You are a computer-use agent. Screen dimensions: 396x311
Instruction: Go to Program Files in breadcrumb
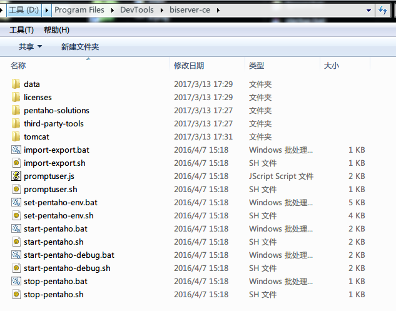click(79, 10)
